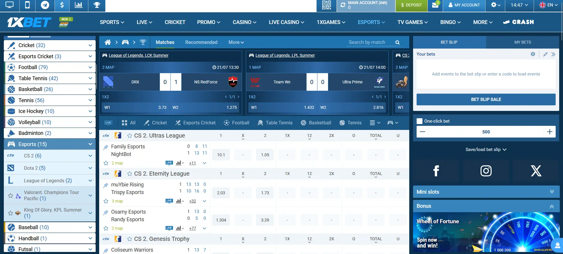Click the 1xBet logo
The image size is (563, 254).
click(29, 22)
